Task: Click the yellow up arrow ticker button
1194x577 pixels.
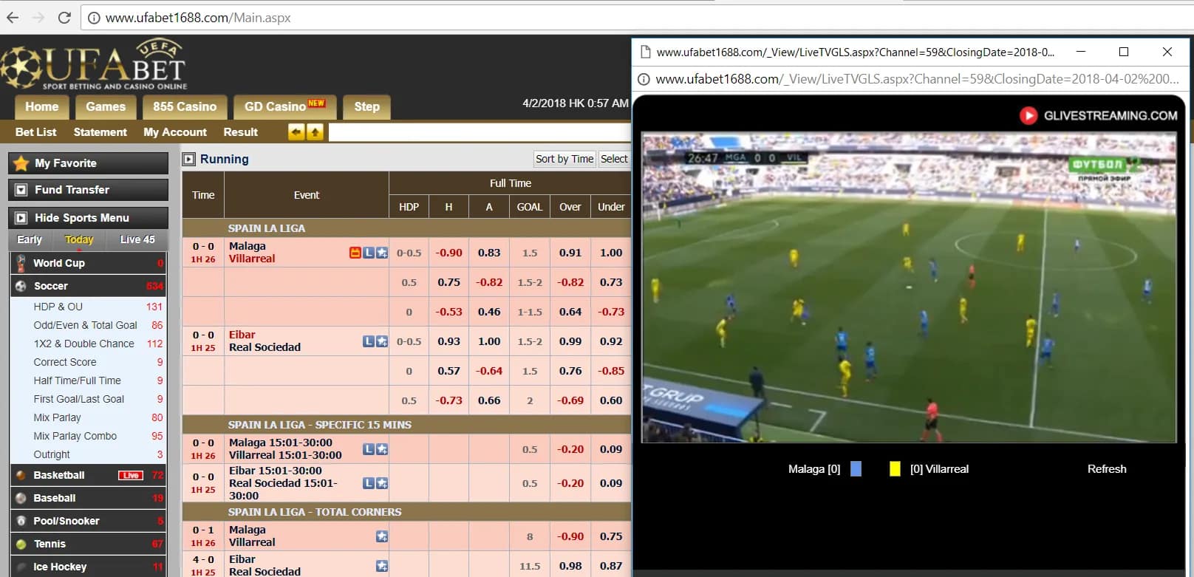Action: click(315, 132)
